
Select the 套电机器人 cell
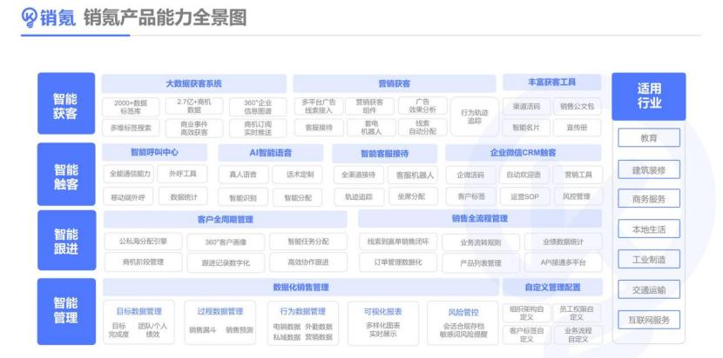[x=371, y=128]
